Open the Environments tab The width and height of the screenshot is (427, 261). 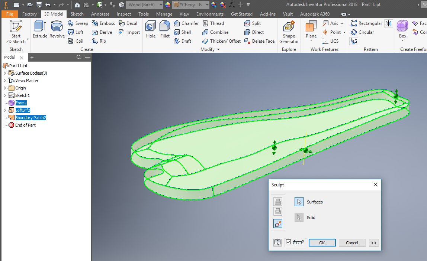(210, 14)
